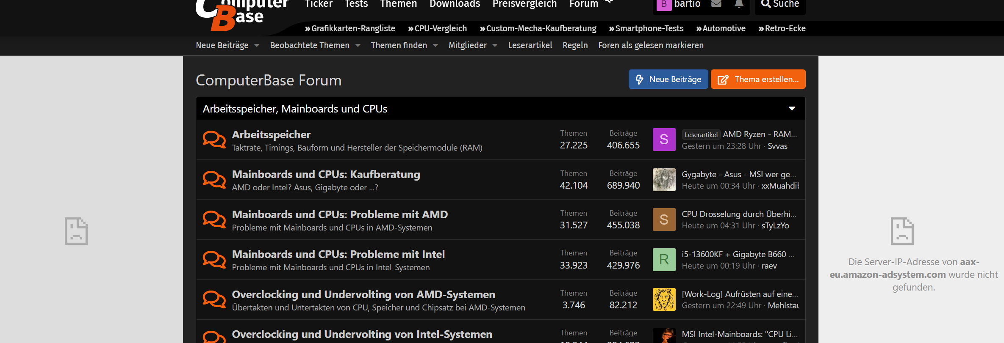1004x343 pixels.
Task: Click the lightning icon on Neue Beiträge button
Action: point(639,79)
